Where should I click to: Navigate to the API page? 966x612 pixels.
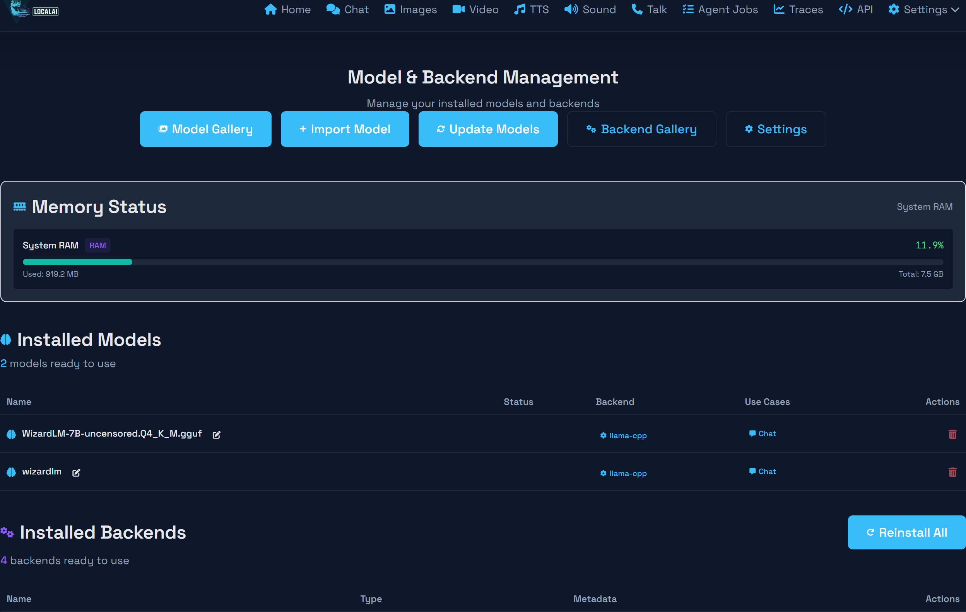[856, 9]
